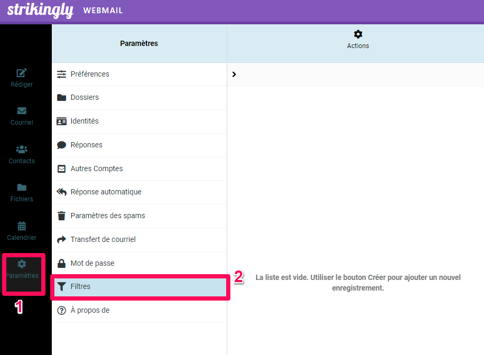
Task: Click the Autres Comptes envelope icon
Action: [x=61, y=169]
